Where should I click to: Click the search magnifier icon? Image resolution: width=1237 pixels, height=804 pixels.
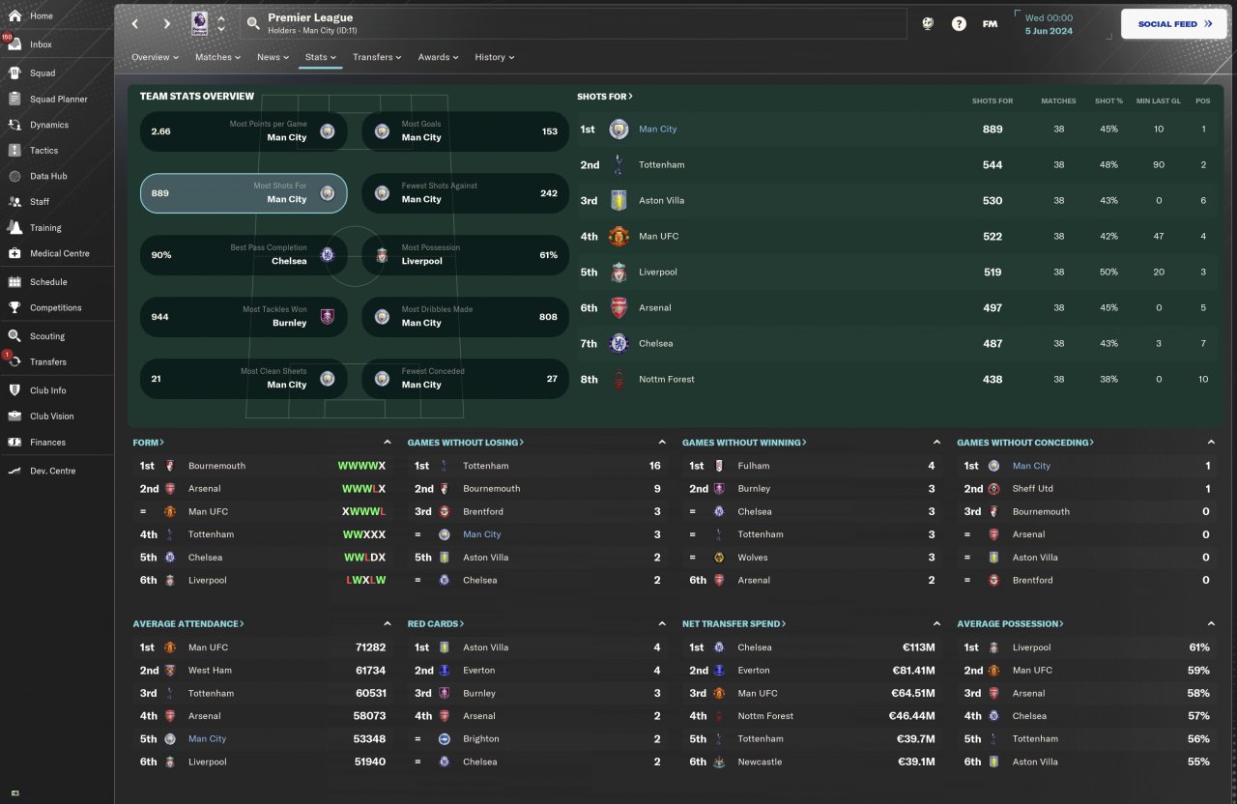point(253,23)
